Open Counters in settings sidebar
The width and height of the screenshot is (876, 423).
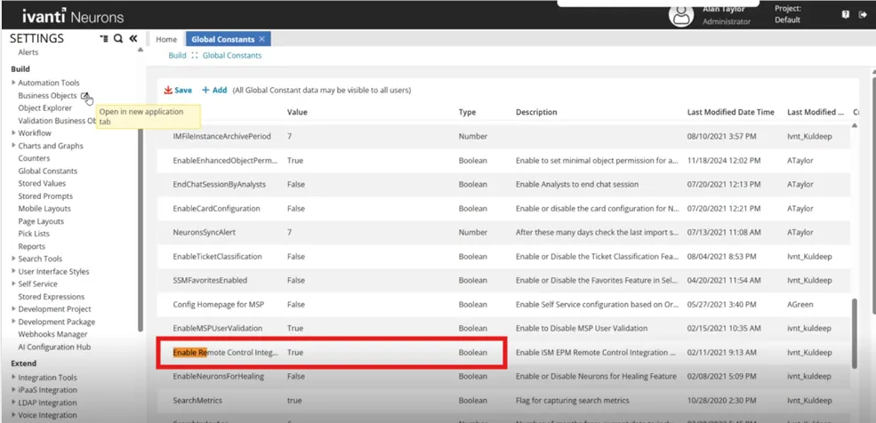[x=34, y=158]
